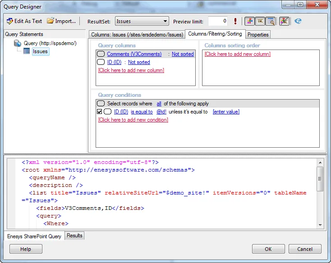
Task: Click the crossed-out XML toolbar icon
Action: (284, 21)
